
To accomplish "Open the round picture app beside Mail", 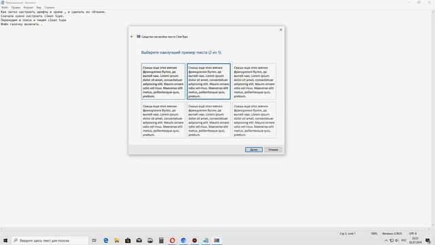I will tap(150, 240).
